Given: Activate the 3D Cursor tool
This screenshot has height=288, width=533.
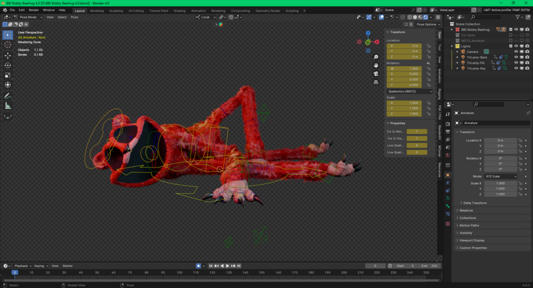Looking at the screenshot, I should [8, 45].
